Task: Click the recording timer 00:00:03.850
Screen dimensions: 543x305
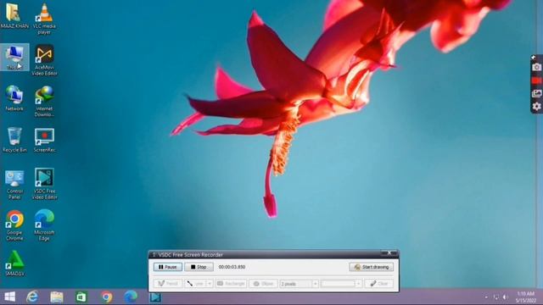Action: (x=232, y=267)
